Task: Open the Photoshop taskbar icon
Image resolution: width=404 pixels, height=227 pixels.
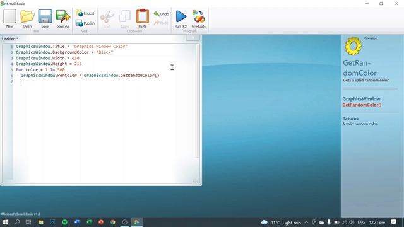Action: [x=53, y=222]
